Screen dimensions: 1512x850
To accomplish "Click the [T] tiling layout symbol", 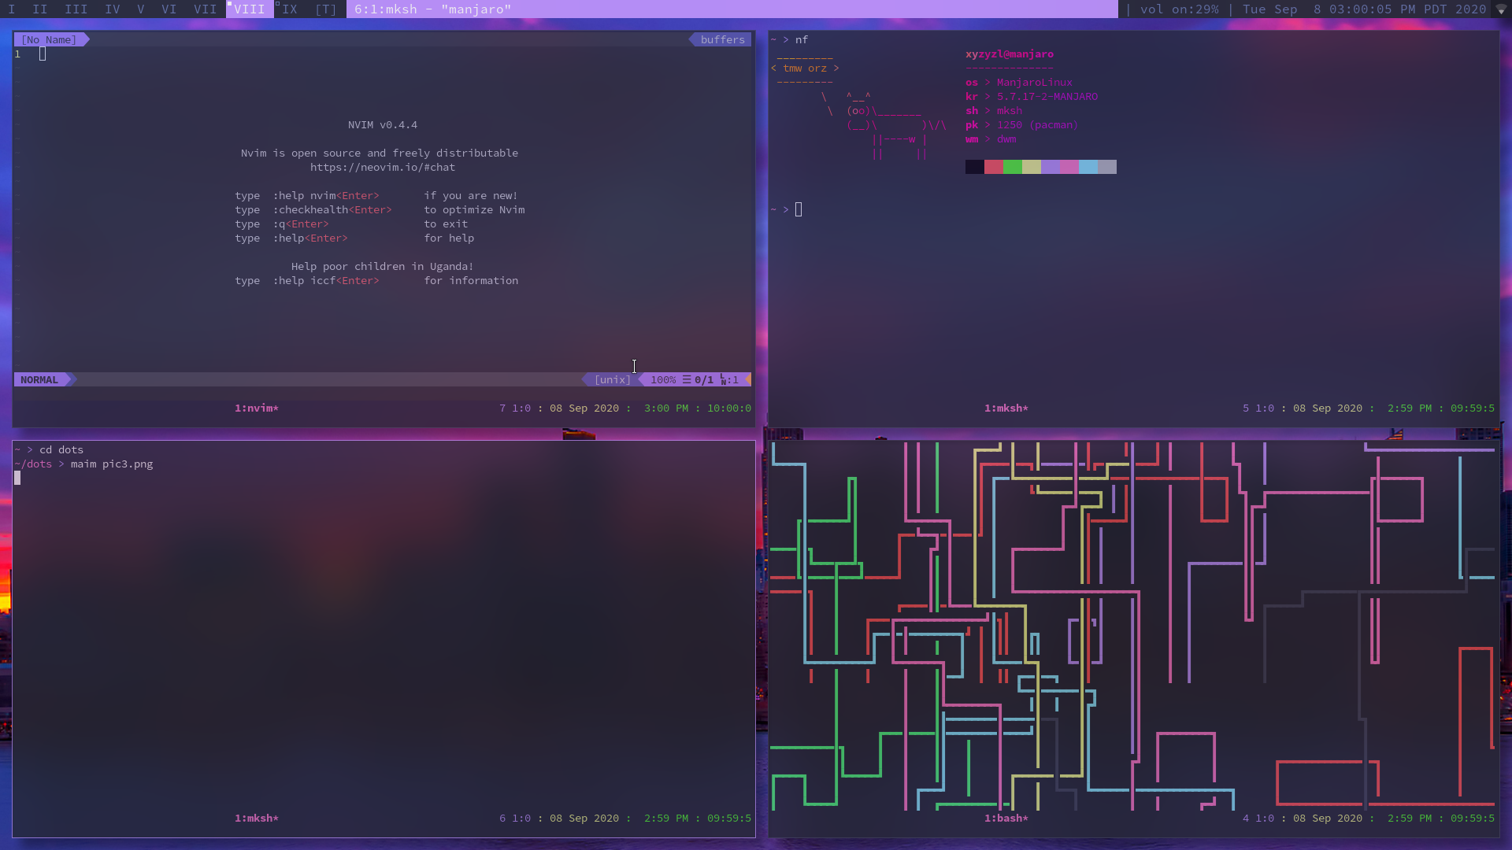I will coord(325,9).
